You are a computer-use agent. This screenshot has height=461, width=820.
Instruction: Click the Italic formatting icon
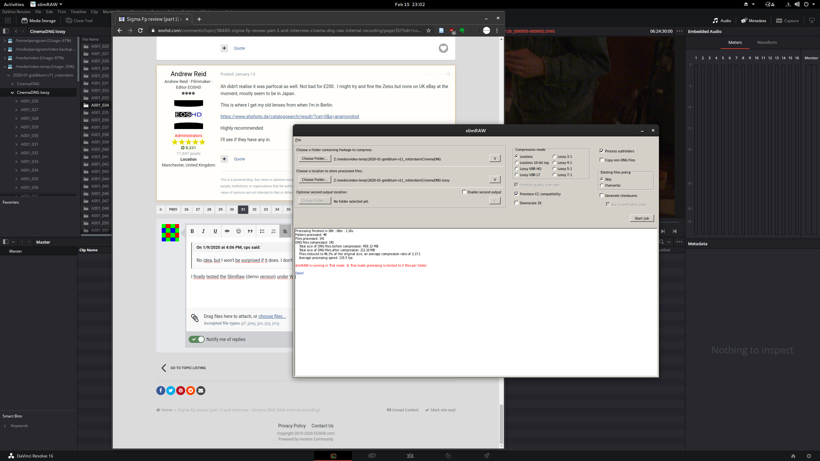point(203,231)
